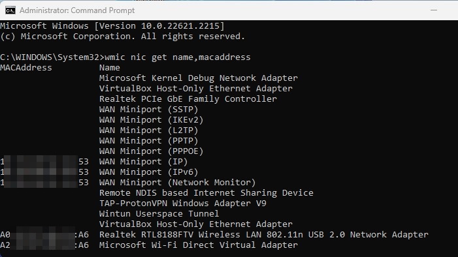
Task: Click the WAN Miniport (PPPOE) entry
Action: pos(152,151)
